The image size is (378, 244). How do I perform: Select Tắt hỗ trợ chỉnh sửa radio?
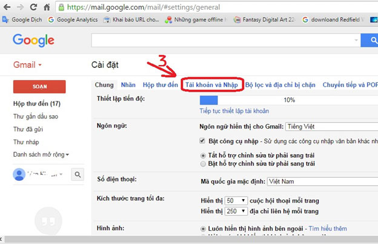203,155
